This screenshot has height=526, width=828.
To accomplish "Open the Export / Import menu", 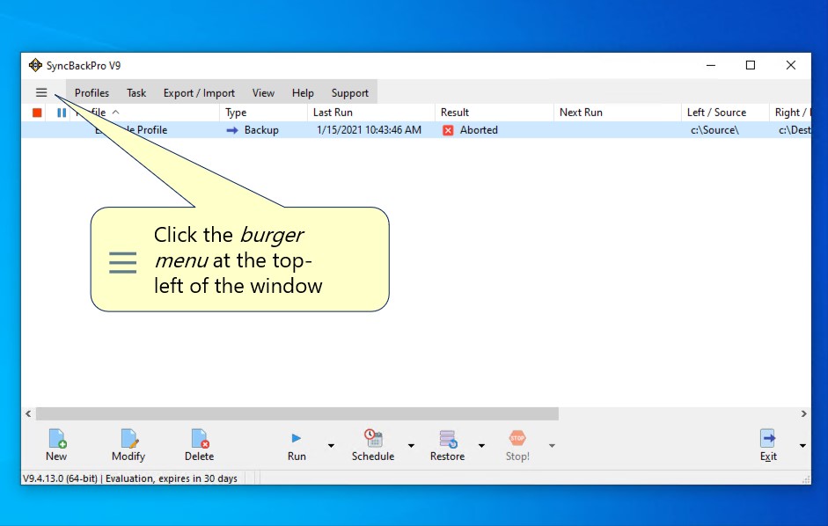I will [x=199, y=93].
